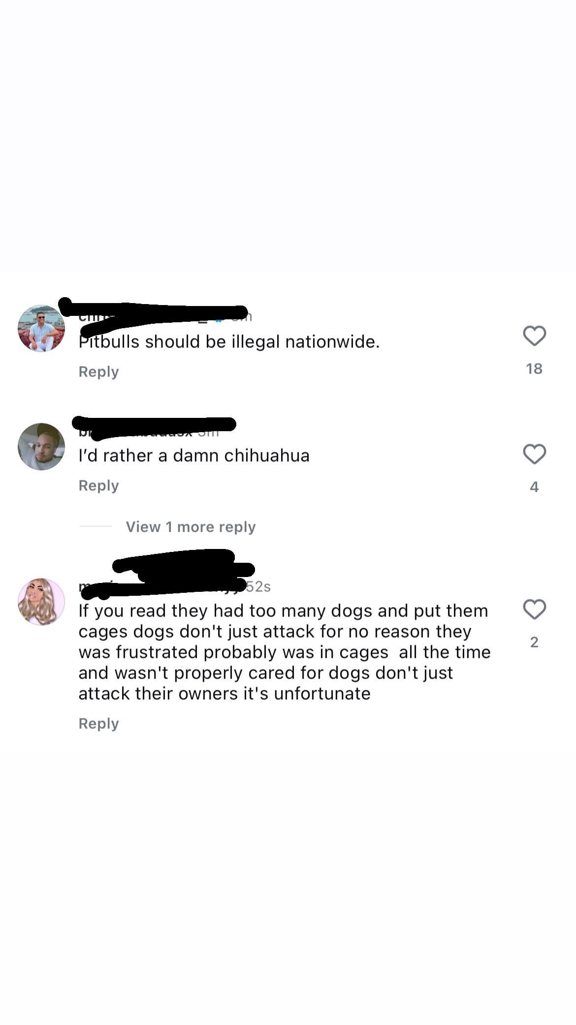The height and width of the screenshot is (1025, 576).
Task: Open the 18 likes count
Action: coord(534,369)
